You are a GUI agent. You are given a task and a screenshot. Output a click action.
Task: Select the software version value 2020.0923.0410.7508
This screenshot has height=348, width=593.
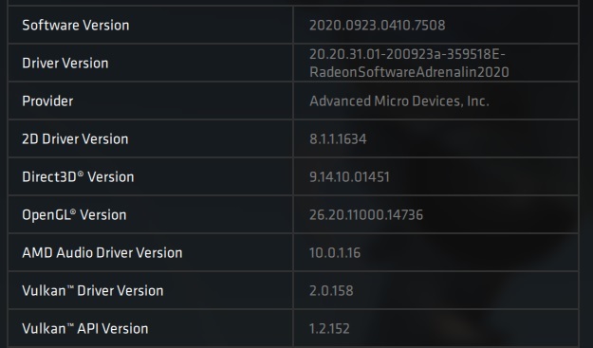coord(377,26)
